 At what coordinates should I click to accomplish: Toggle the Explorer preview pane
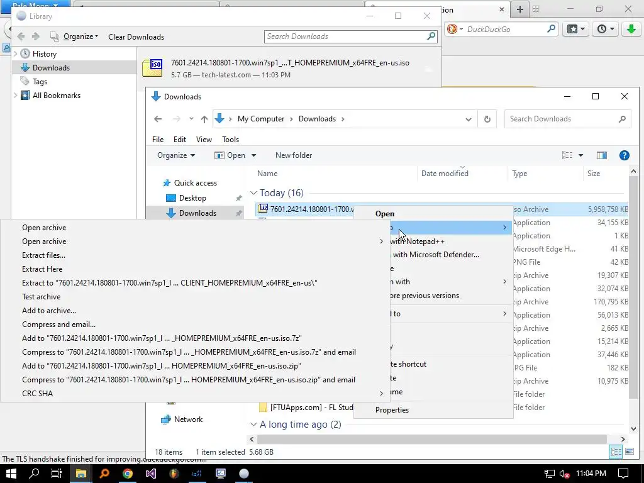(x=602, y=155)
